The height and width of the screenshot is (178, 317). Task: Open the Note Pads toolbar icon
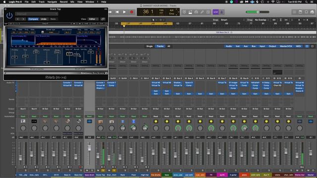click(x=301, y=12)
